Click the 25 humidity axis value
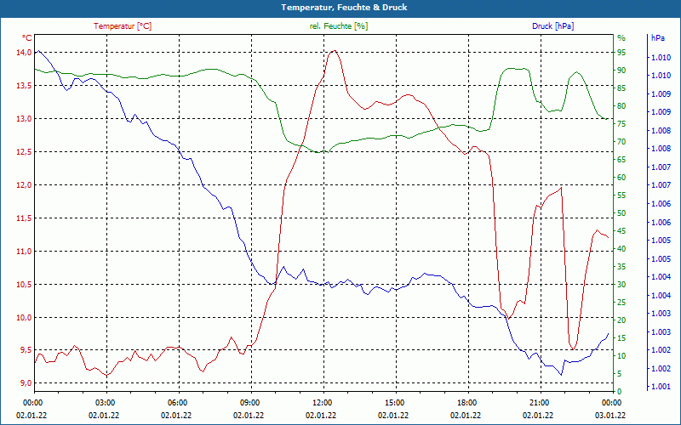The image size is (681, 425). 621,303
